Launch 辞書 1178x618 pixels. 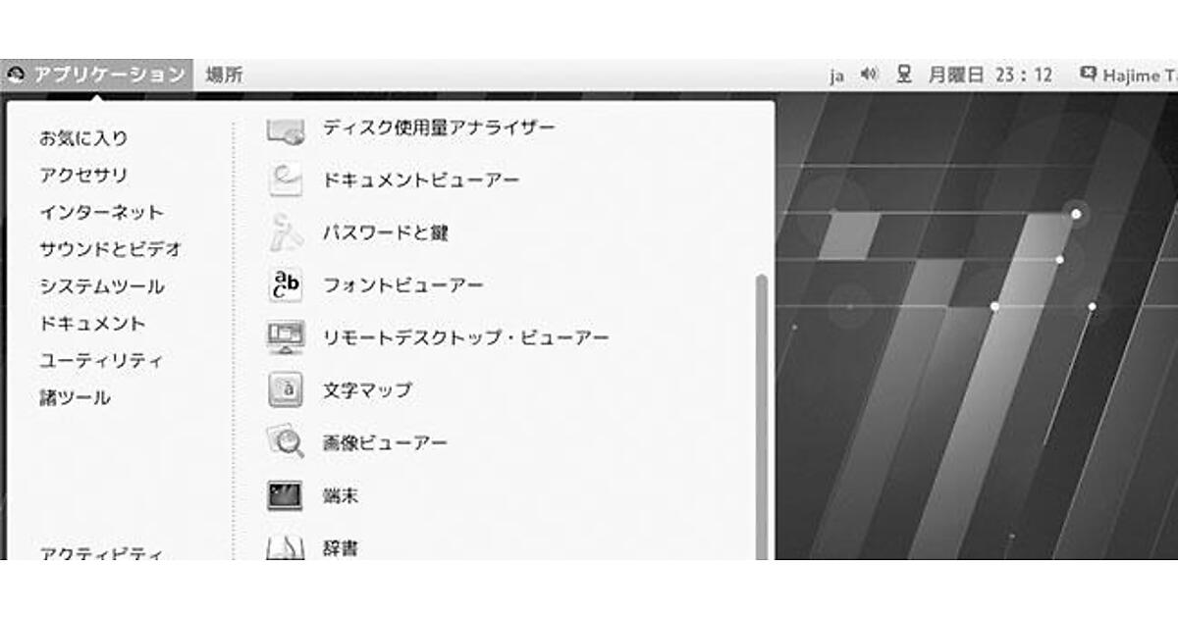(x=341, y=548)
